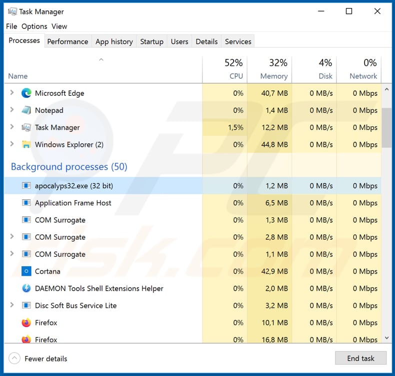Click Windows Explorer's 44,8 MB memory value
Image resolution: width=395 pixels, height=376 pixels.
[x=274, y=145]
